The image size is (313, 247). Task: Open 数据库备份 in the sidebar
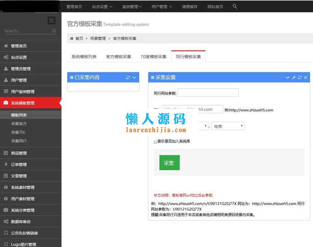[x=20, y=222]
